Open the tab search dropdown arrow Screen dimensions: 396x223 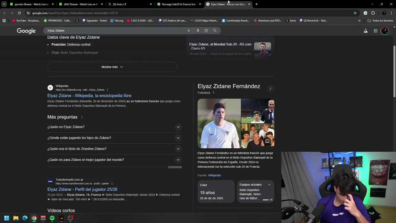tap(4, 4)
